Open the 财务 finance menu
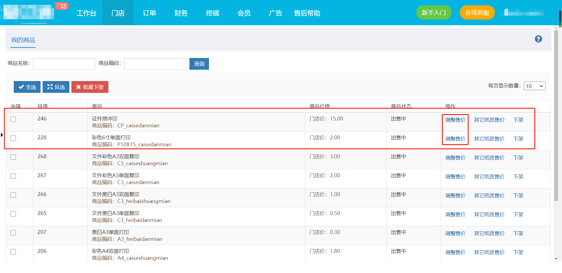562x273 pixels. (181, 13)
